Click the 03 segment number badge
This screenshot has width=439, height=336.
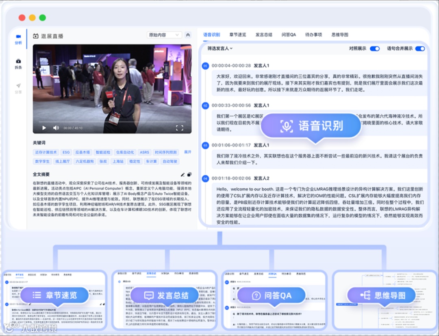[206, 146]
